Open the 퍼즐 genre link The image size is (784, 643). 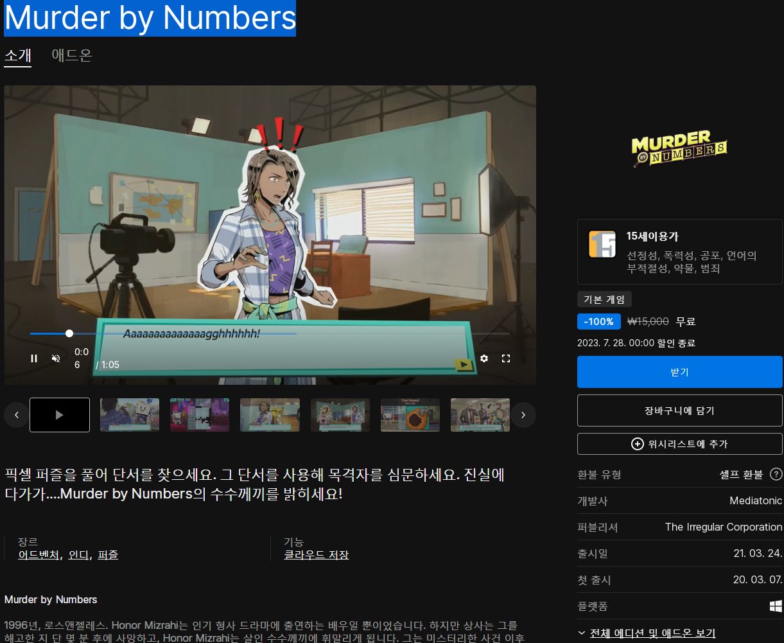pos(108,555)
